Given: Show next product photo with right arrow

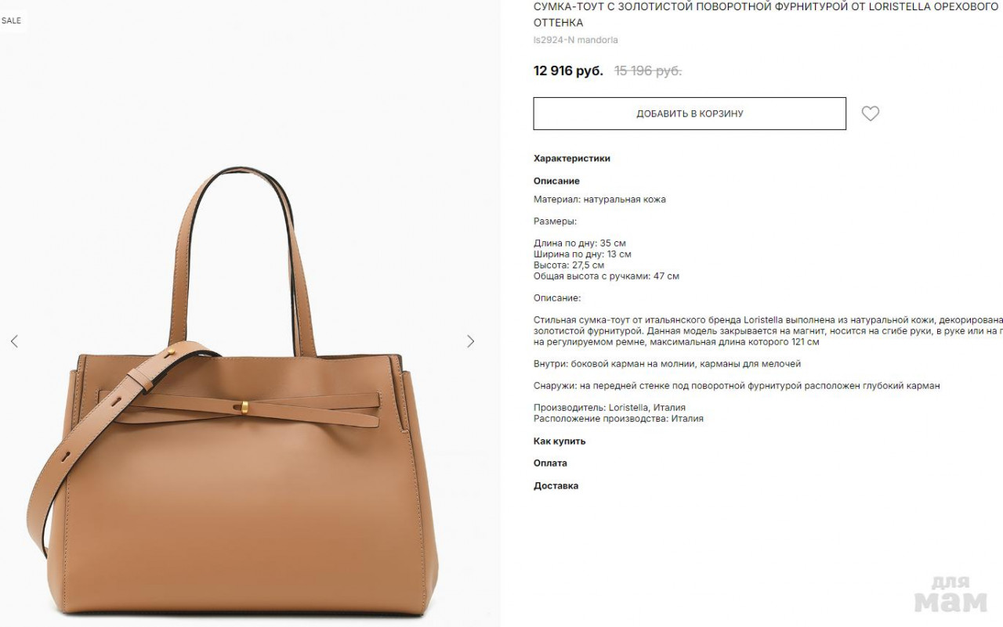Looking at the screenshot, I should click(470, 341).
